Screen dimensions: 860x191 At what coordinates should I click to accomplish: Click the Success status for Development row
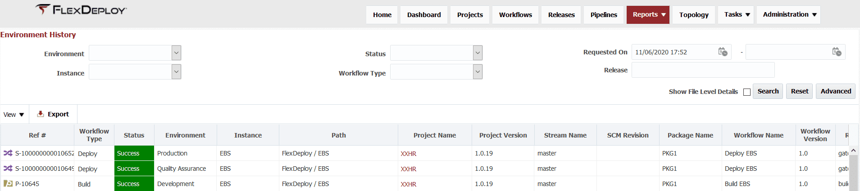tap(134, 184)
